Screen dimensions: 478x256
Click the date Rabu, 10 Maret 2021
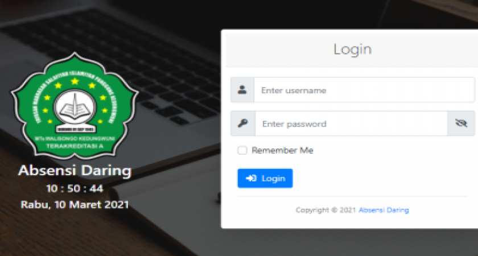pos(75,204)
